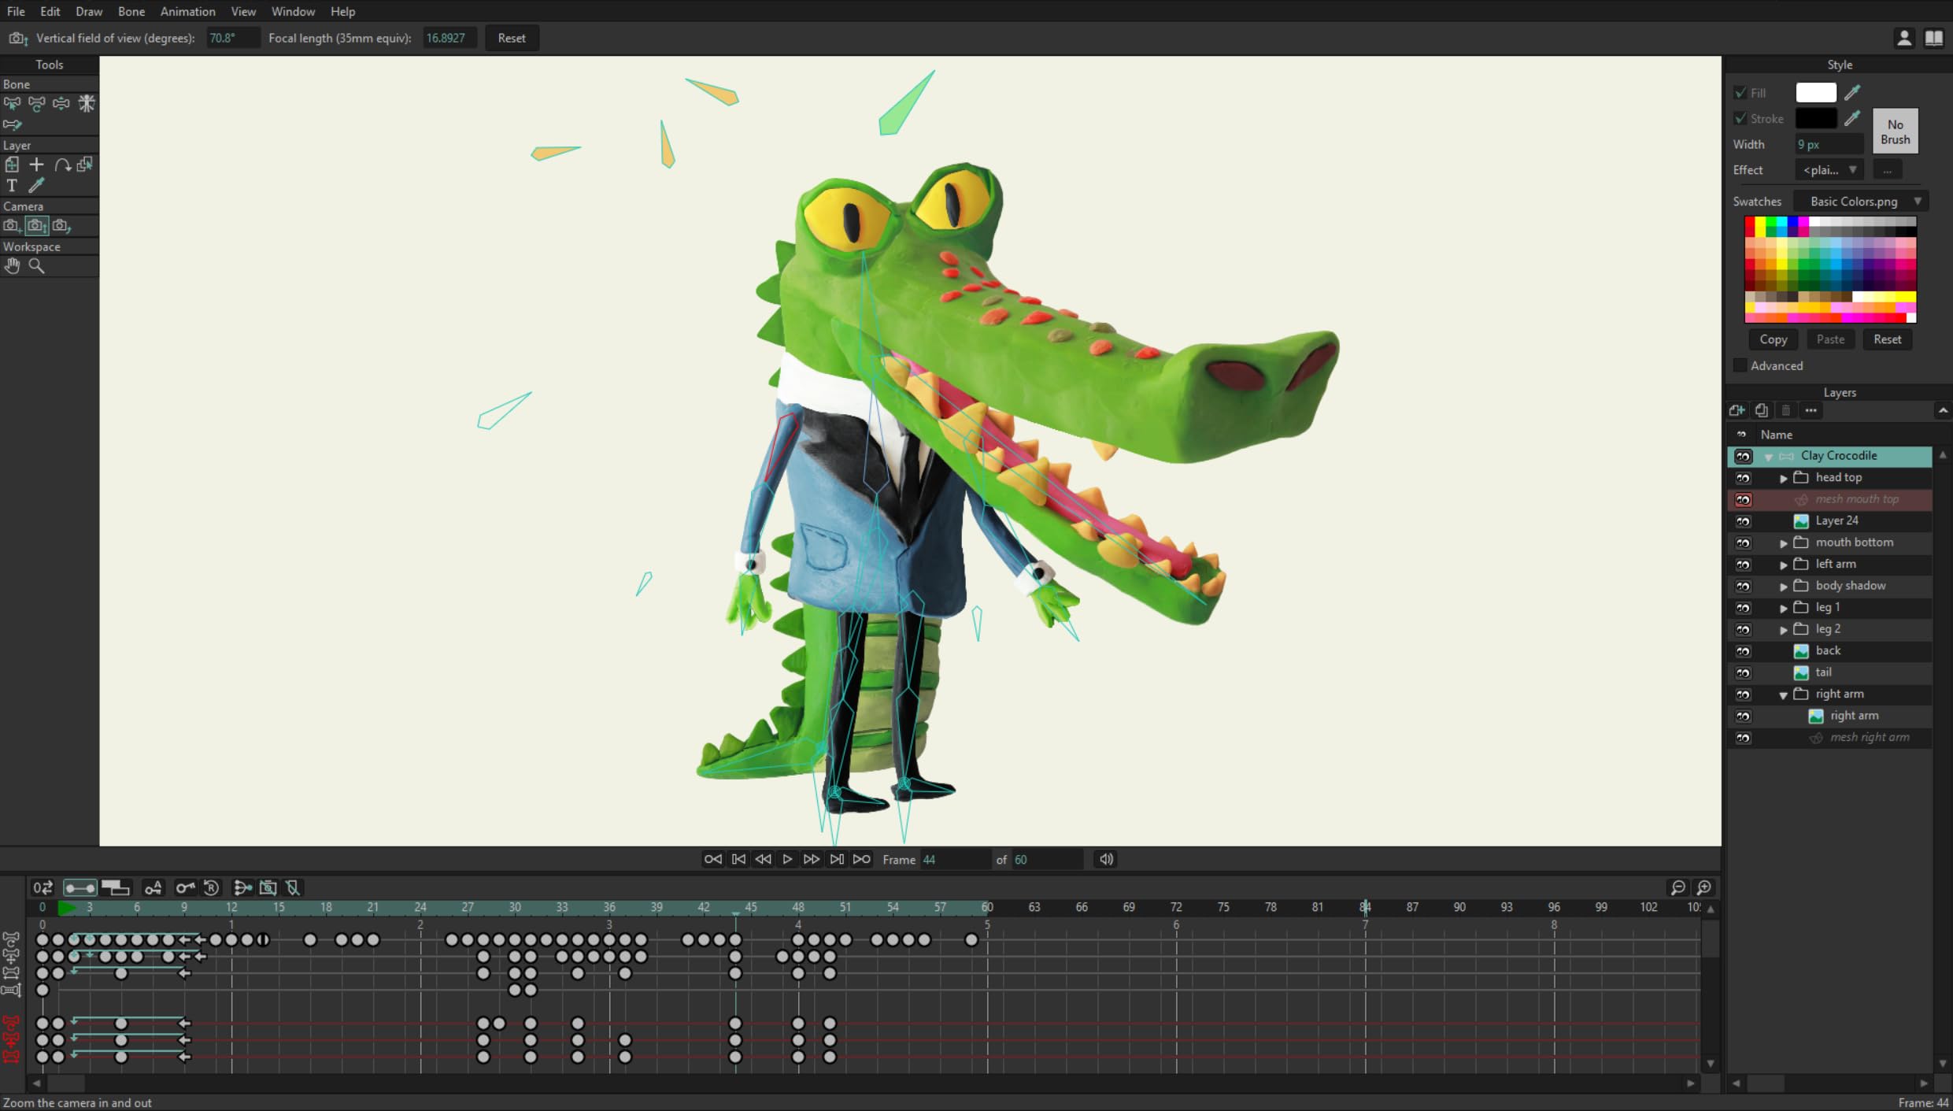The width and height of the screenshot is (1953, 1111).
Task: Pick the Insert Text tool
Action: pyautogui.click(x=12, y=186)
